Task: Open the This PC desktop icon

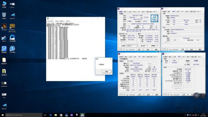Action: 4,4
